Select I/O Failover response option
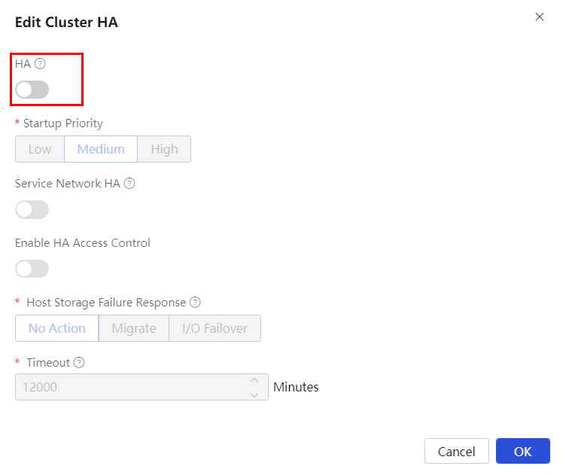The image size is (566, 475). coord(215,328)
